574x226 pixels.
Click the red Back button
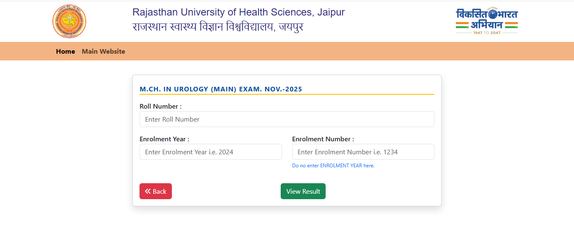click(155, 191)
